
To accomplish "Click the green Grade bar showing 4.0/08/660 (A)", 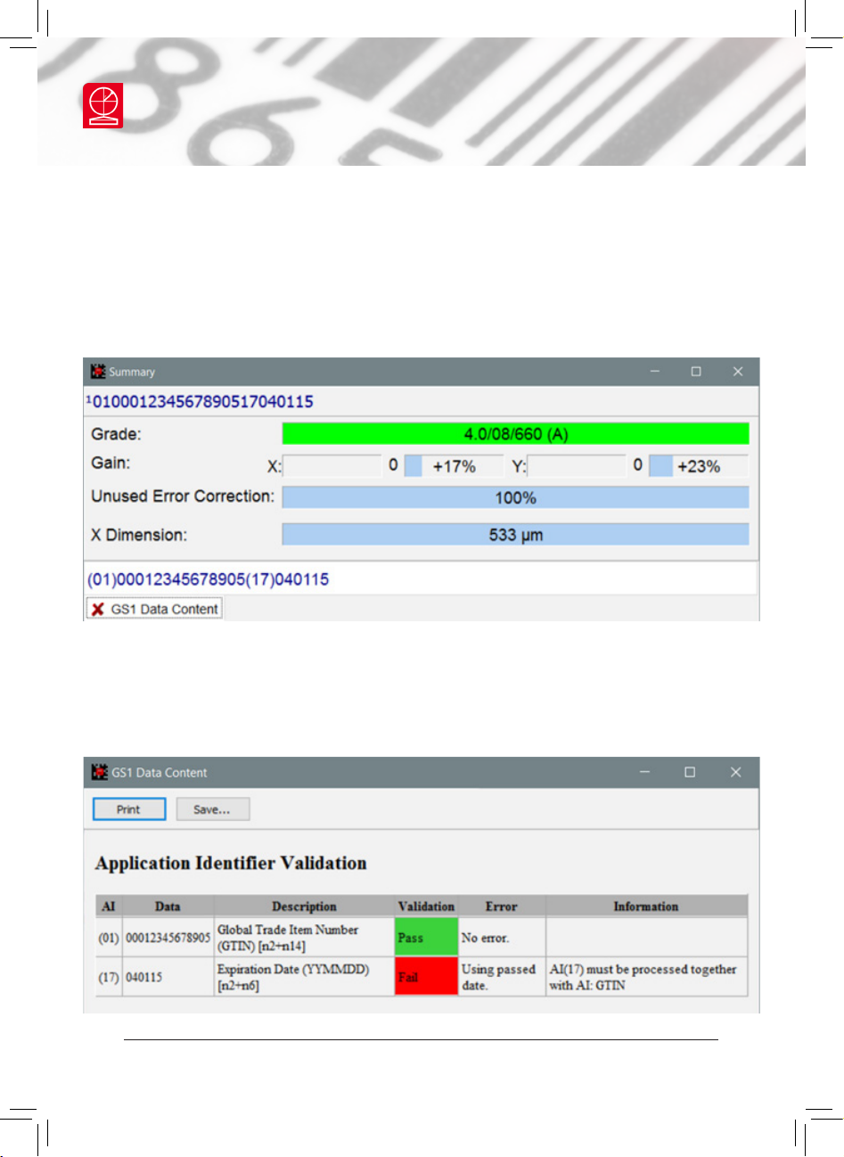I will click(x=515, y=434).
